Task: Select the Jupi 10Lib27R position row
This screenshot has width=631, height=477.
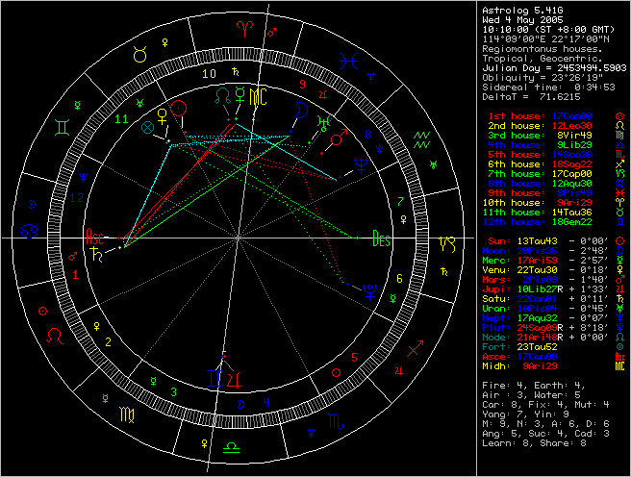Action: point(548,289)
